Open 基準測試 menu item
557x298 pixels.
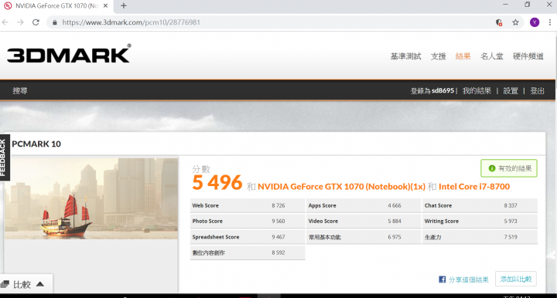pos(405,56)
